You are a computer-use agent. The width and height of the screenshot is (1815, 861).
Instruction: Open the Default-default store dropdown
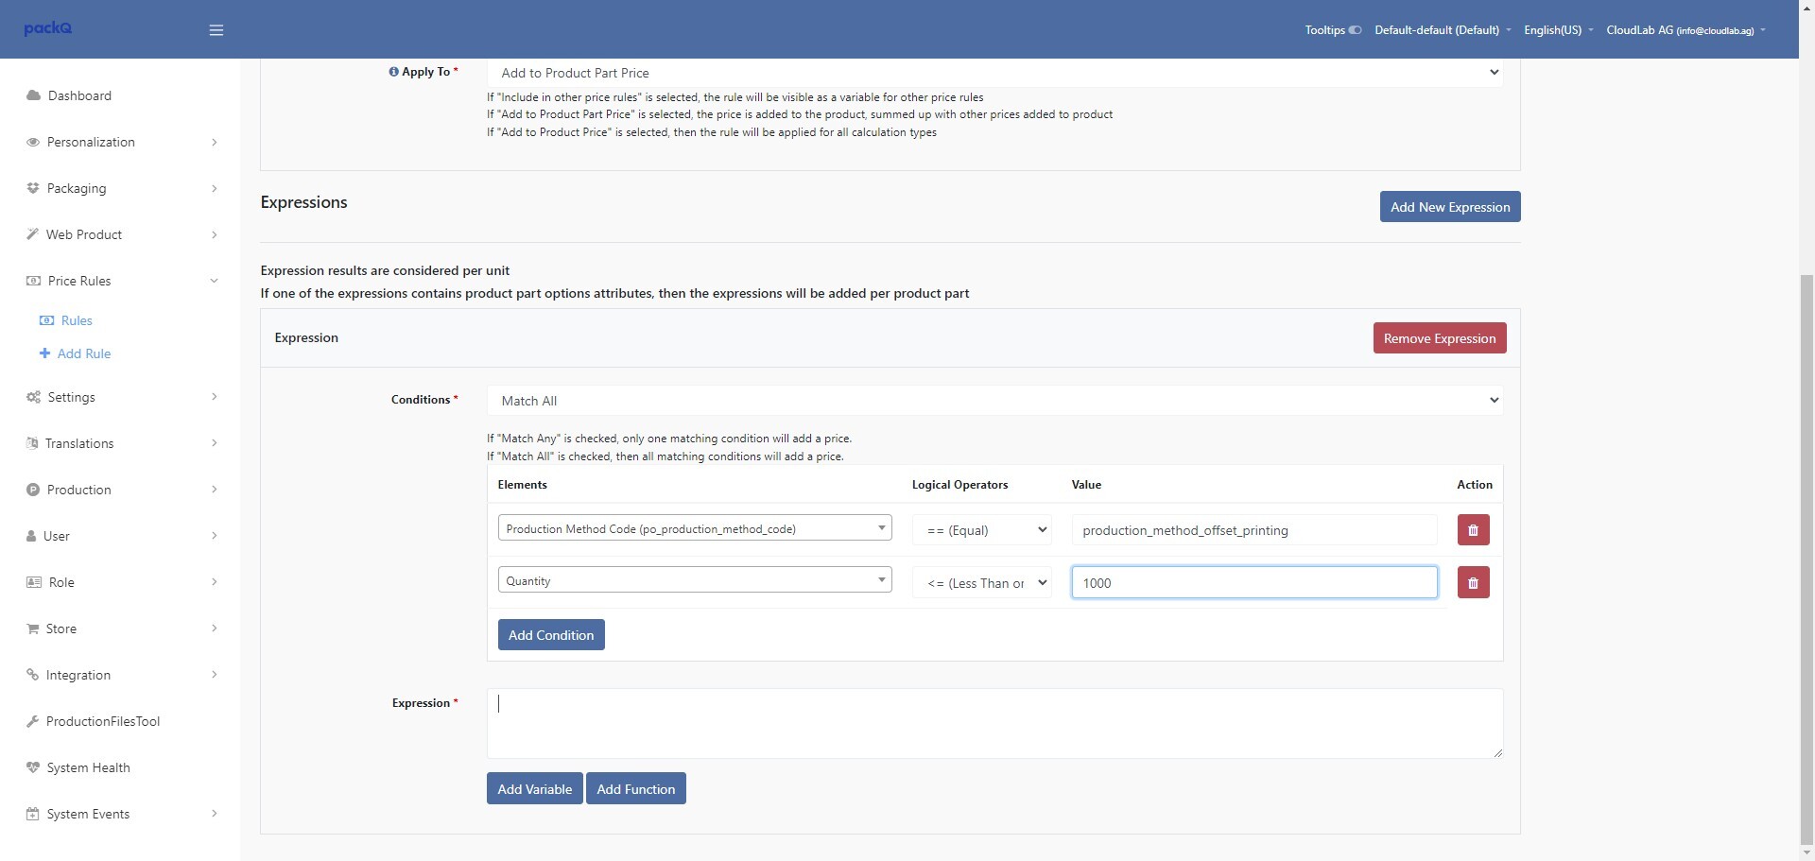click(1443, 30)
